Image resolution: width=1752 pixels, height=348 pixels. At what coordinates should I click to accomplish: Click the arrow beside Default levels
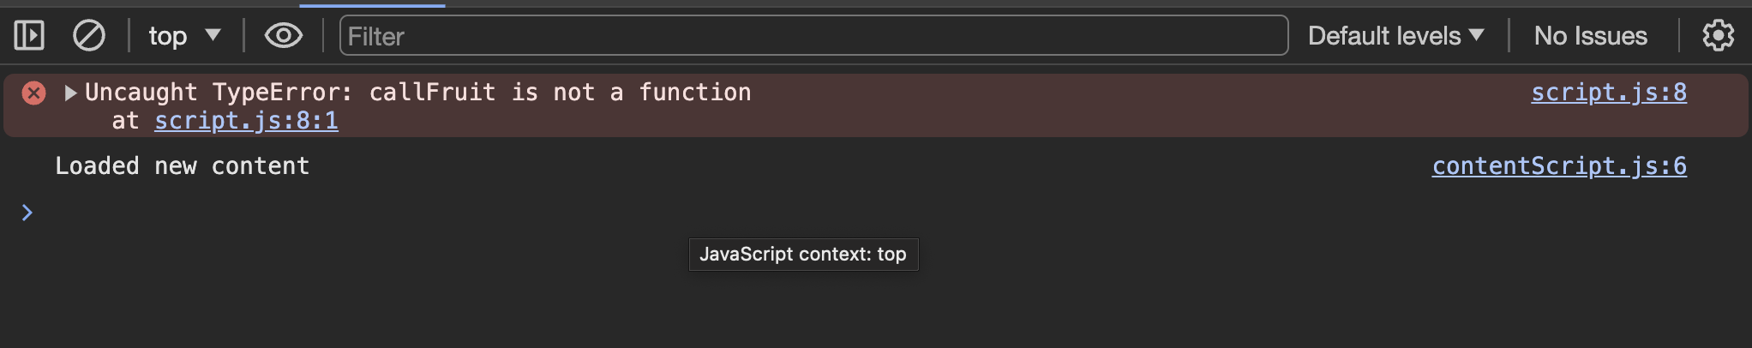pyautogui.click(x=1476, y=35)
